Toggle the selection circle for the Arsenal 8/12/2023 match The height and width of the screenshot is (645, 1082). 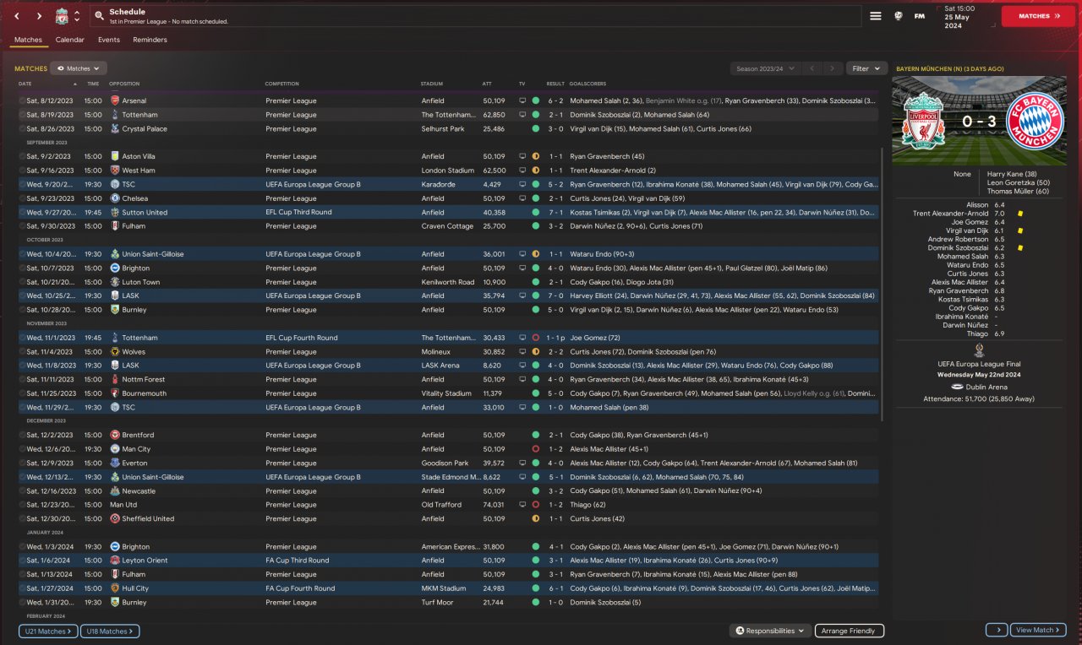22,100
